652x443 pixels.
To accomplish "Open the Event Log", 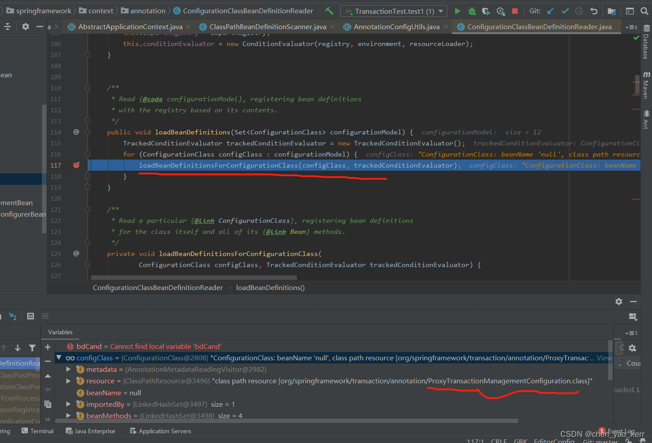I will click(617, 431).
